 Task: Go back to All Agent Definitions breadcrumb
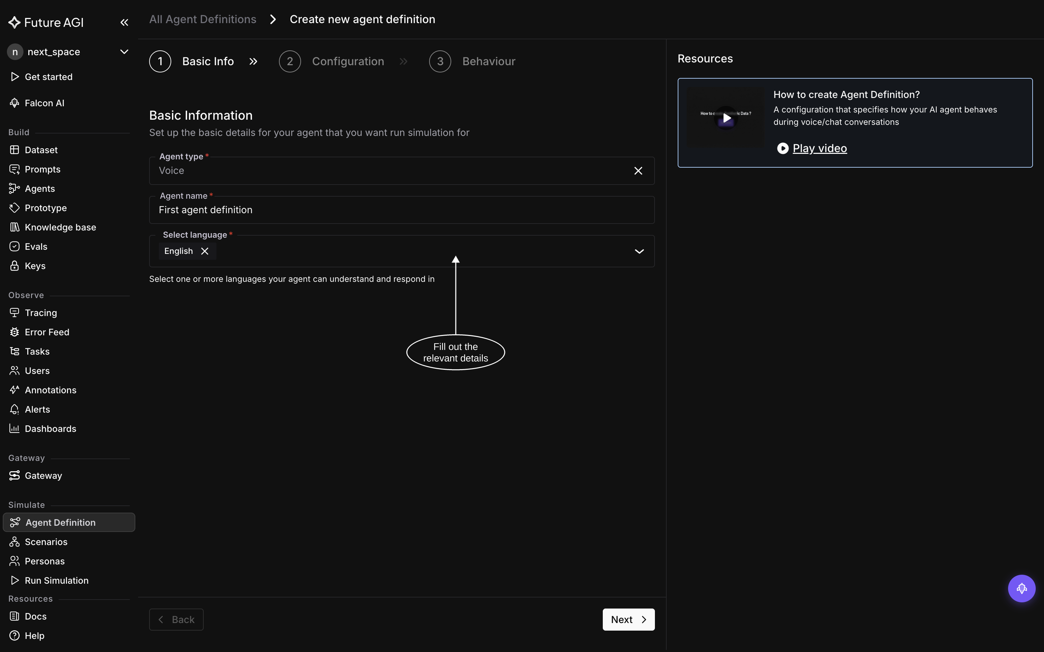[x=203, y=19]
